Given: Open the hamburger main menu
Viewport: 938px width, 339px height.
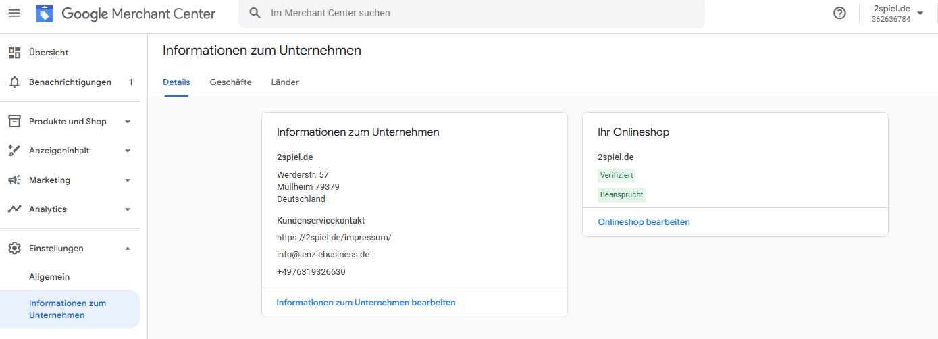Looking at the screenshot, I should pyautogui.click(x=14, y=13).
